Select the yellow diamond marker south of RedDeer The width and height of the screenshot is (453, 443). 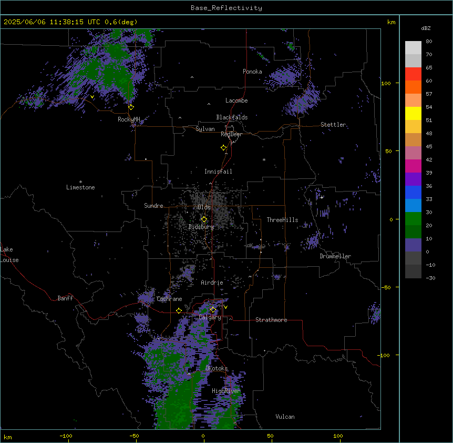[224, 147]
